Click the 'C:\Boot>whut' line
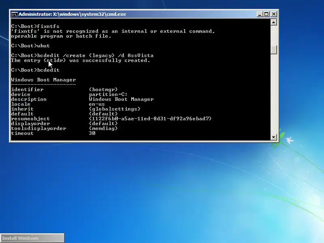Screen dimensions: 324x243 pos(30,46)
